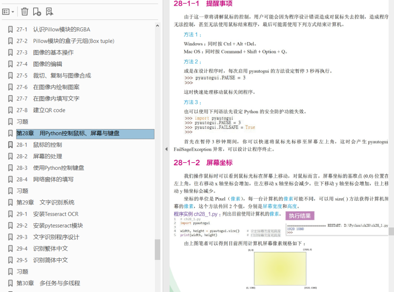394x292 pixels.
Task: Click the bookmark icon beside 第28章
Action: (10, 133)
